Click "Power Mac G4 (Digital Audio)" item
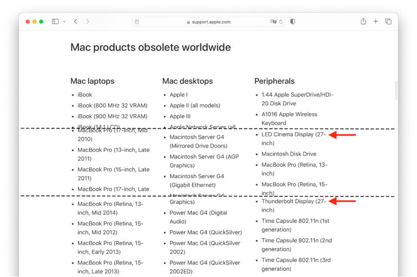 [198, 217]
